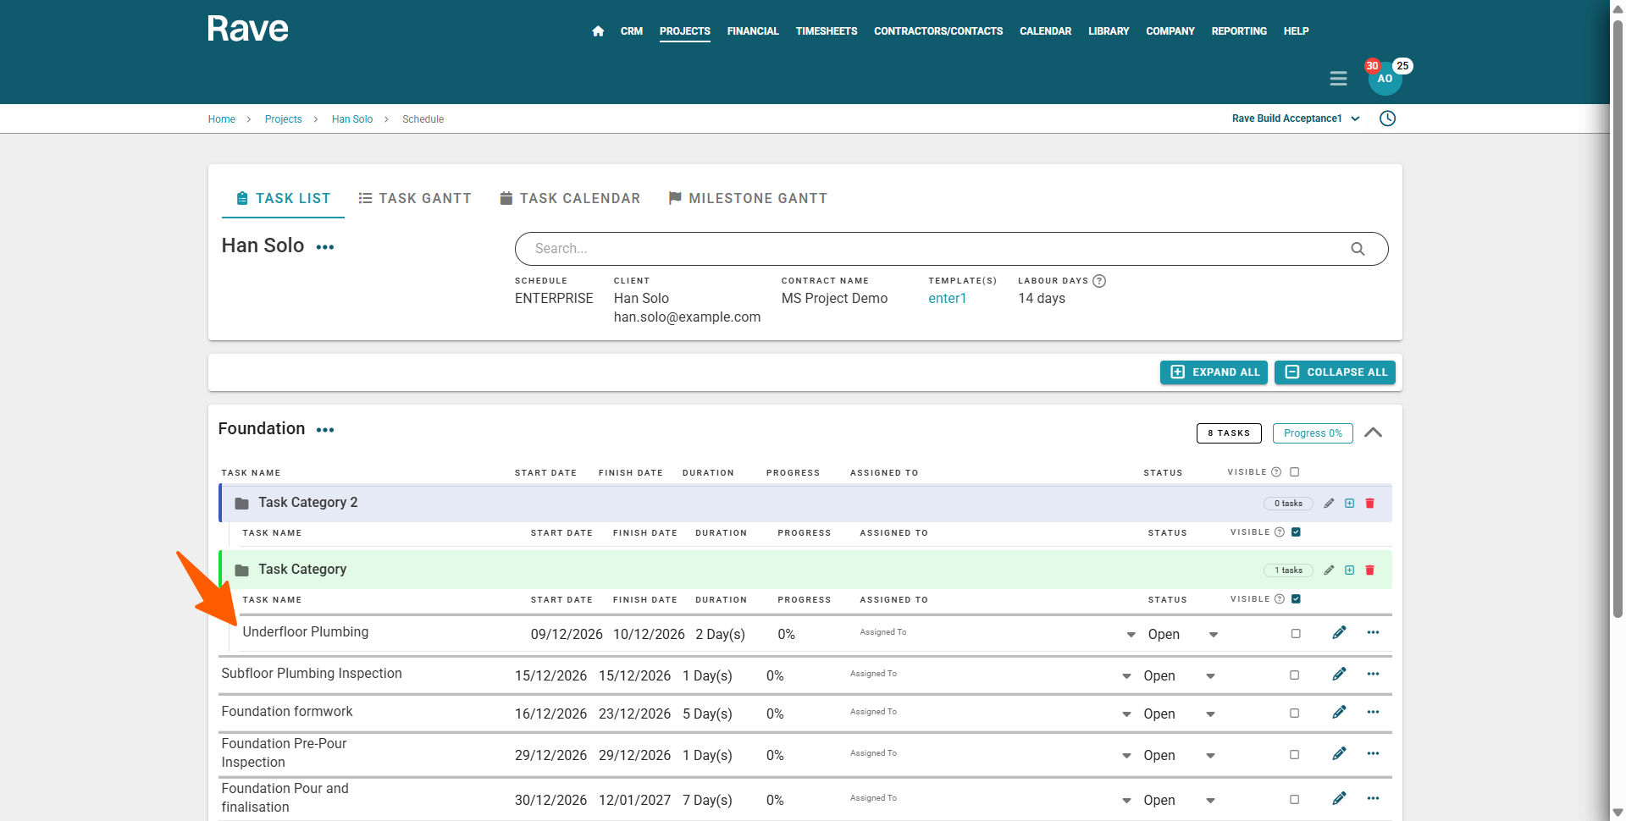Toggle the Visible checkbox in the Foundation header row
The image size is (1626, 821).
(x=1294, y=472)
